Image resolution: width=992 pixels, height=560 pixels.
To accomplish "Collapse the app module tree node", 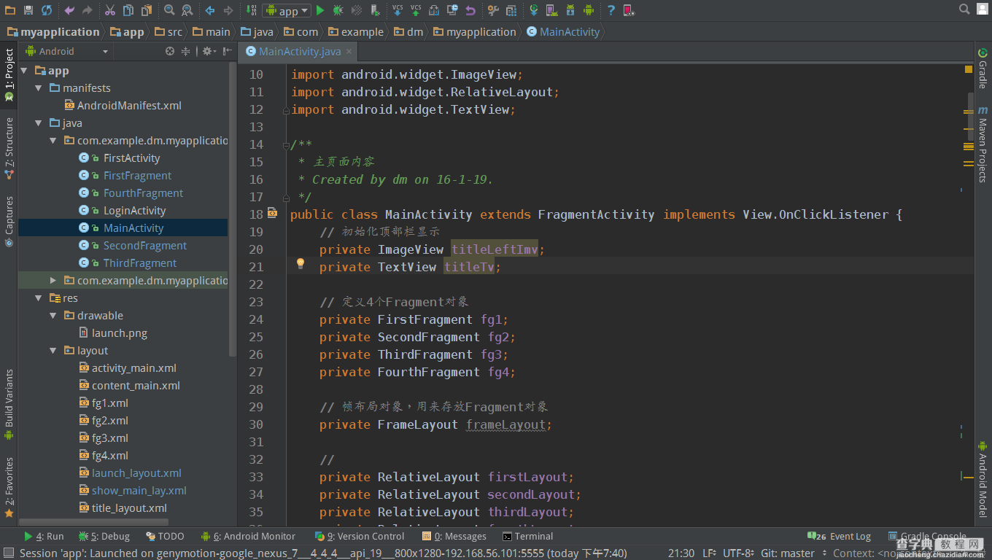I will tap(25, 71).
